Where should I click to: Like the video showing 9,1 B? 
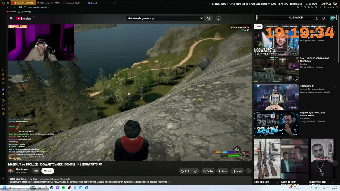tap(185, 171)
